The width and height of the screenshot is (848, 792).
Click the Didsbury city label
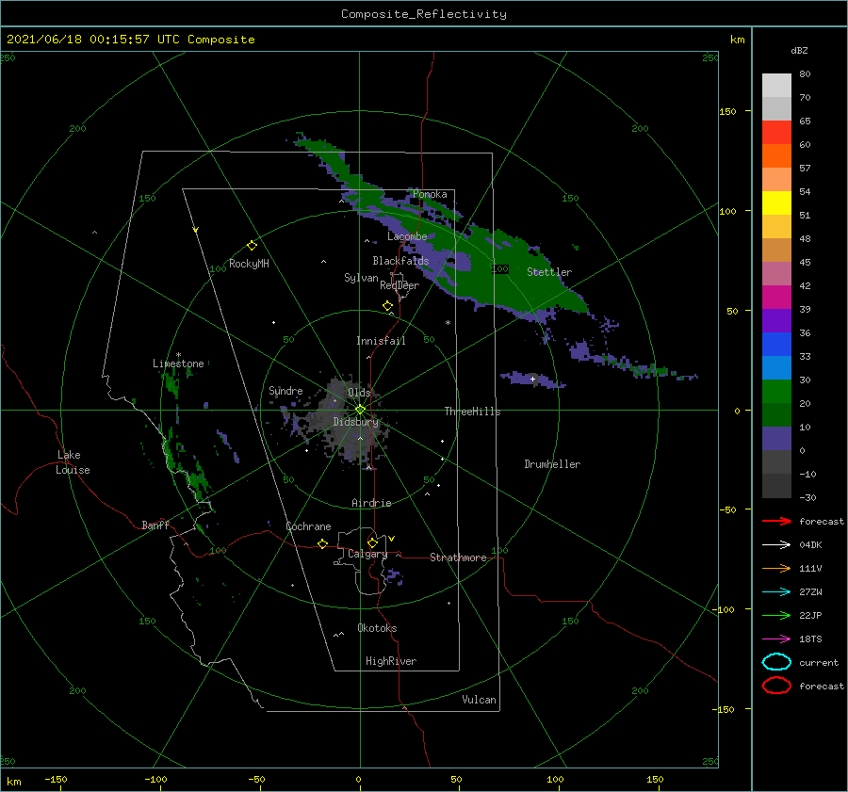(355, 422)
